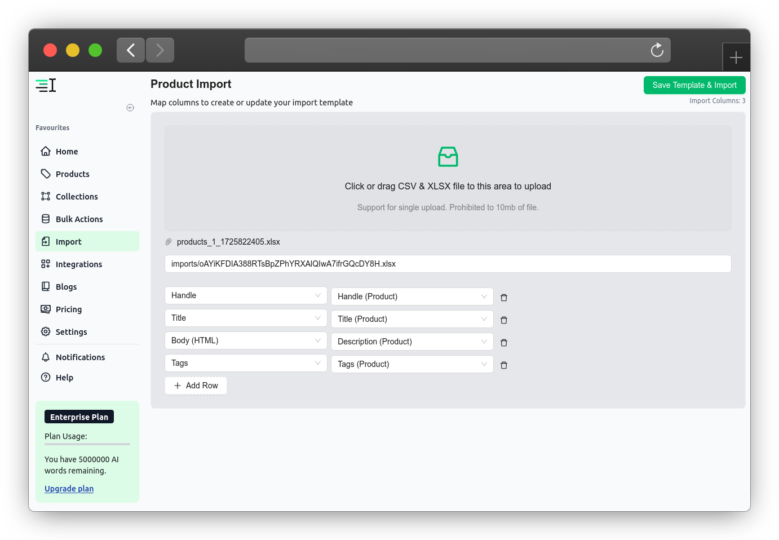Open the Handle source column dropdown
This screenshot has width=779, height=540.
246,295
